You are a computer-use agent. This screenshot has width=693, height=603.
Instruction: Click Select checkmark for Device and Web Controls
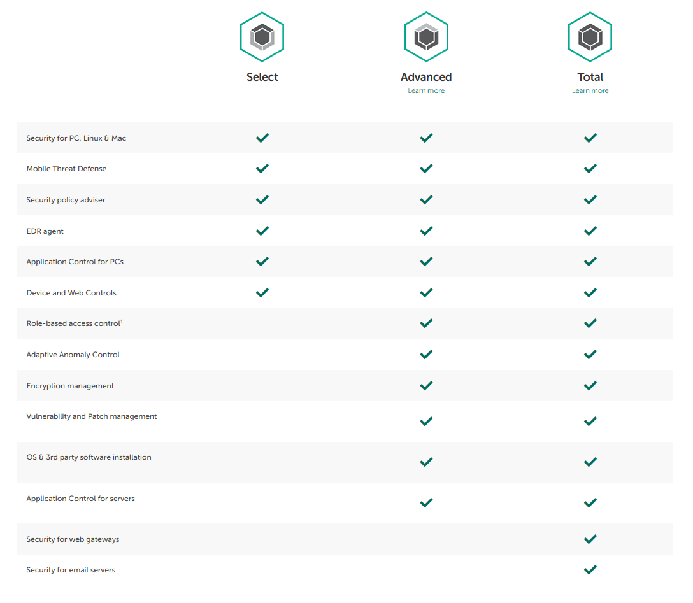(x=262, y=293)
